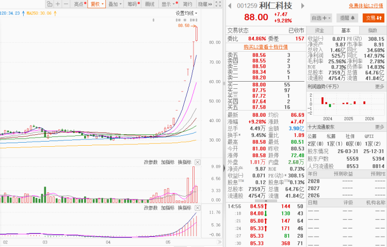The width and height of the screenshot is (387, 247).
Task: Expand the 自选+ dropdown
Action: 321,18
